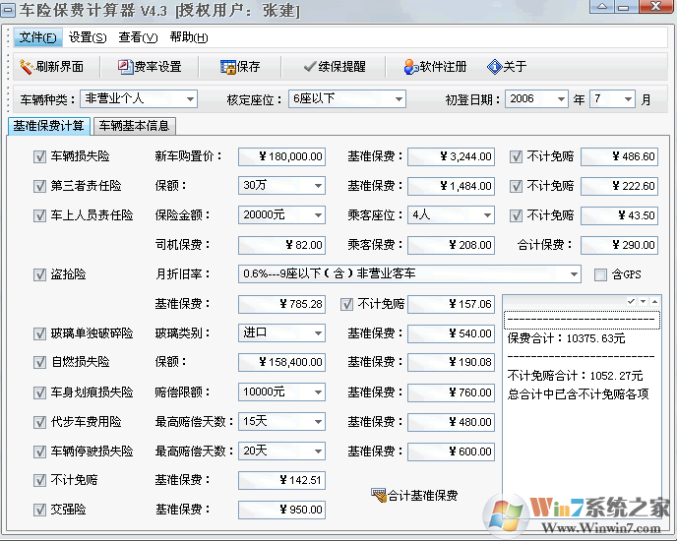Uncheck the 车辆损失险 checkbox
Viewport: 677px width, 542px height.
[x=40, y=156]
